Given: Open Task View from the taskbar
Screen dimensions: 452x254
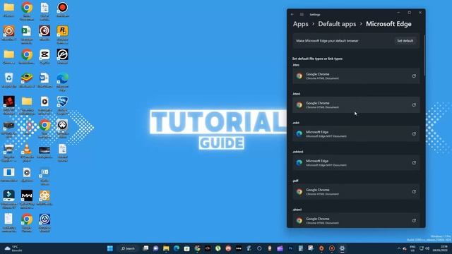Looking at the screenshot, I should pyautogui.click(x=145, y=248).
